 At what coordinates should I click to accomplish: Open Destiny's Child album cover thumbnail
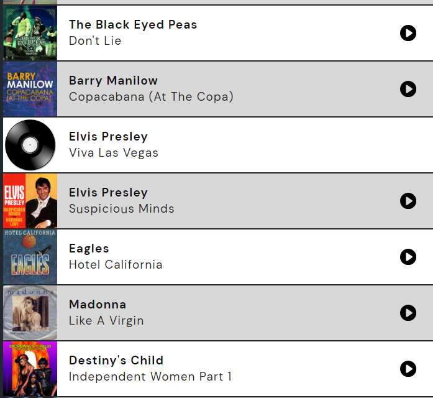30,369
